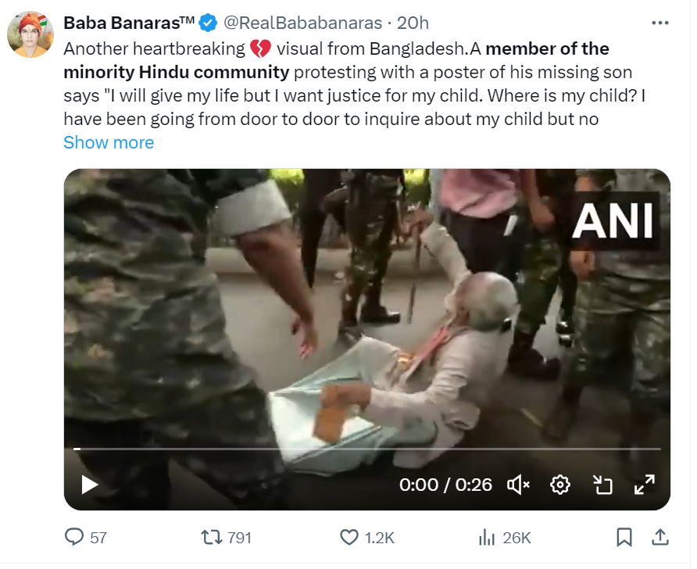
Task: Open Baba Banaras profile picture
Action: (30, 34)
